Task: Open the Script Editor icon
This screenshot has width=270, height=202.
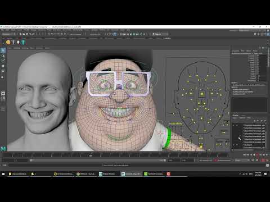Action: 268,165
